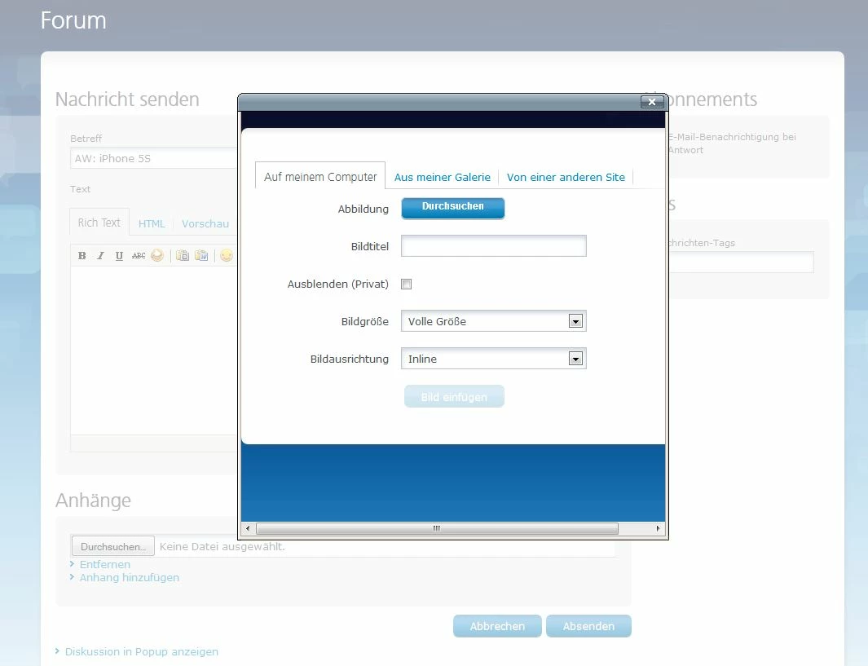Click the E-Mail-Benachrichtigung bei Antwort text
Image resolution: width=868 pixels, height=666 pixels.
[731, 143]
